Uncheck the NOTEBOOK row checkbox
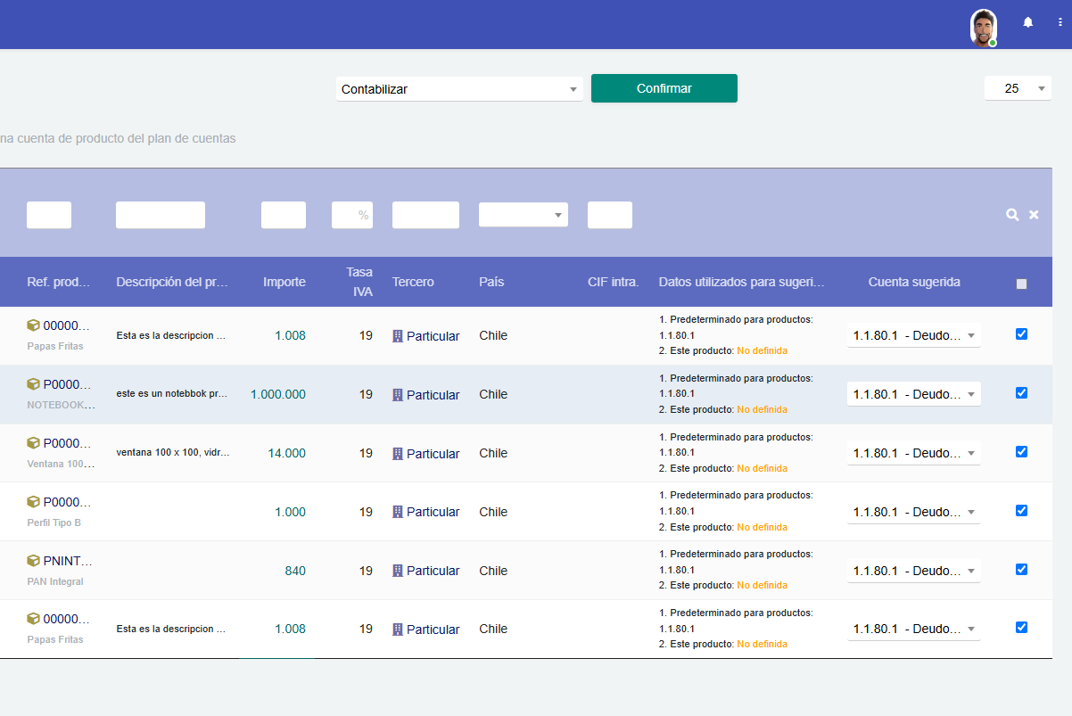Screen dimensions: 1072x716 point(1021,392)
